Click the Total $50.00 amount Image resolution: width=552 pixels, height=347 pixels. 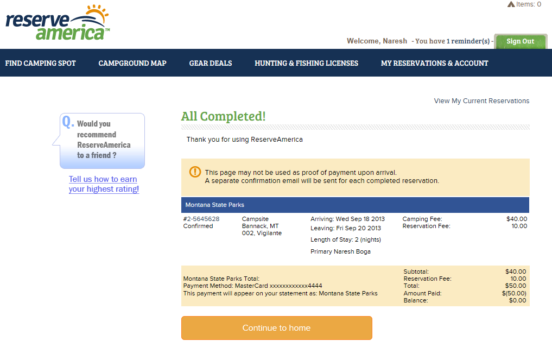click(x=516, y=286)
